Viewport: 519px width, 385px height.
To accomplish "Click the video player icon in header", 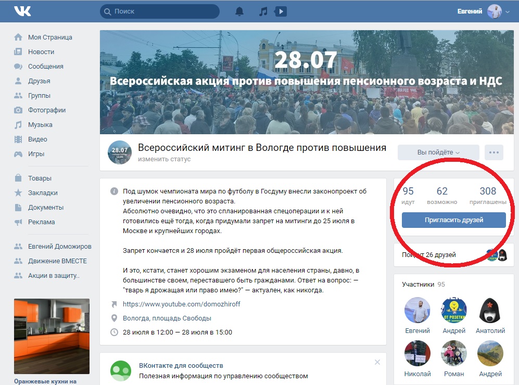I will click(x=280, y=11).
